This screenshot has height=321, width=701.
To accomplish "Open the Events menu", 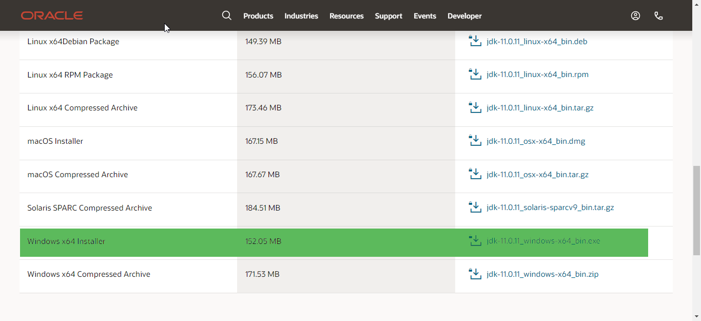I will click(x=425, y=16).
